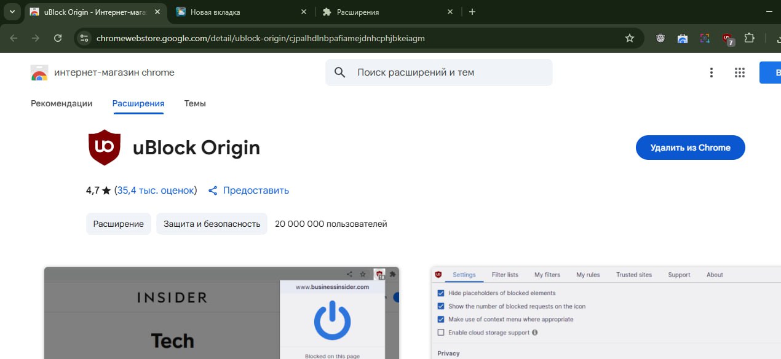Viewport: 781px width, 359px height.
Task: Open the Chrome Web Store extension icon
Action: tap(683, 38)
